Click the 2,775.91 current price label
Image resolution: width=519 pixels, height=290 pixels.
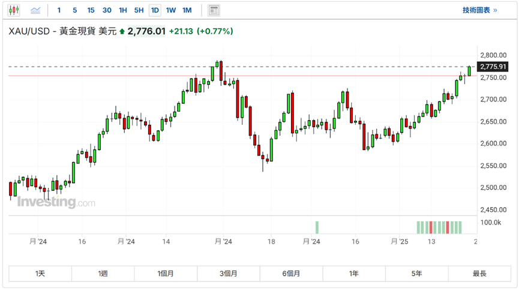point(494,66)
